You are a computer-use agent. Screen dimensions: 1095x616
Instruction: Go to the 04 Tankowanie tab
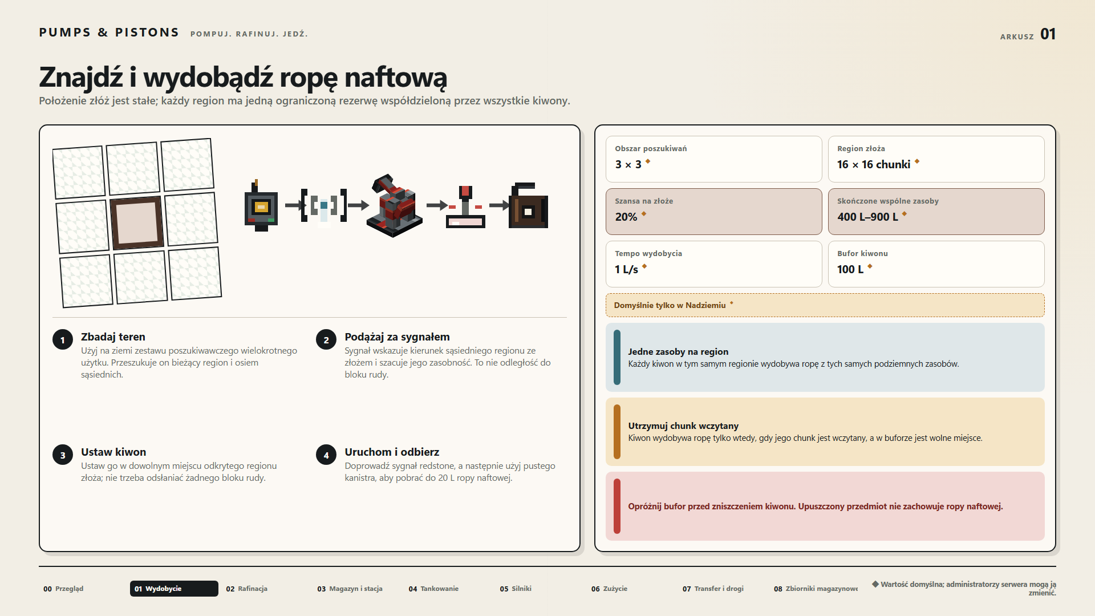click(x=433, y=589)
